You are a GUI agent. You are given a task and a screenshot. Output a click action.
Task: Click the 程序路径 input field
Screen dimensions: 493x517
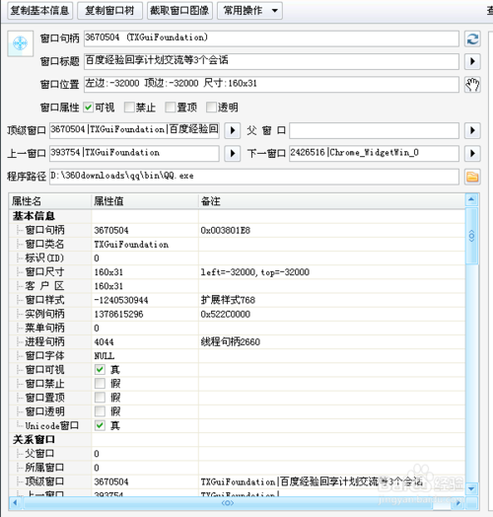click(x=254, y=177)
